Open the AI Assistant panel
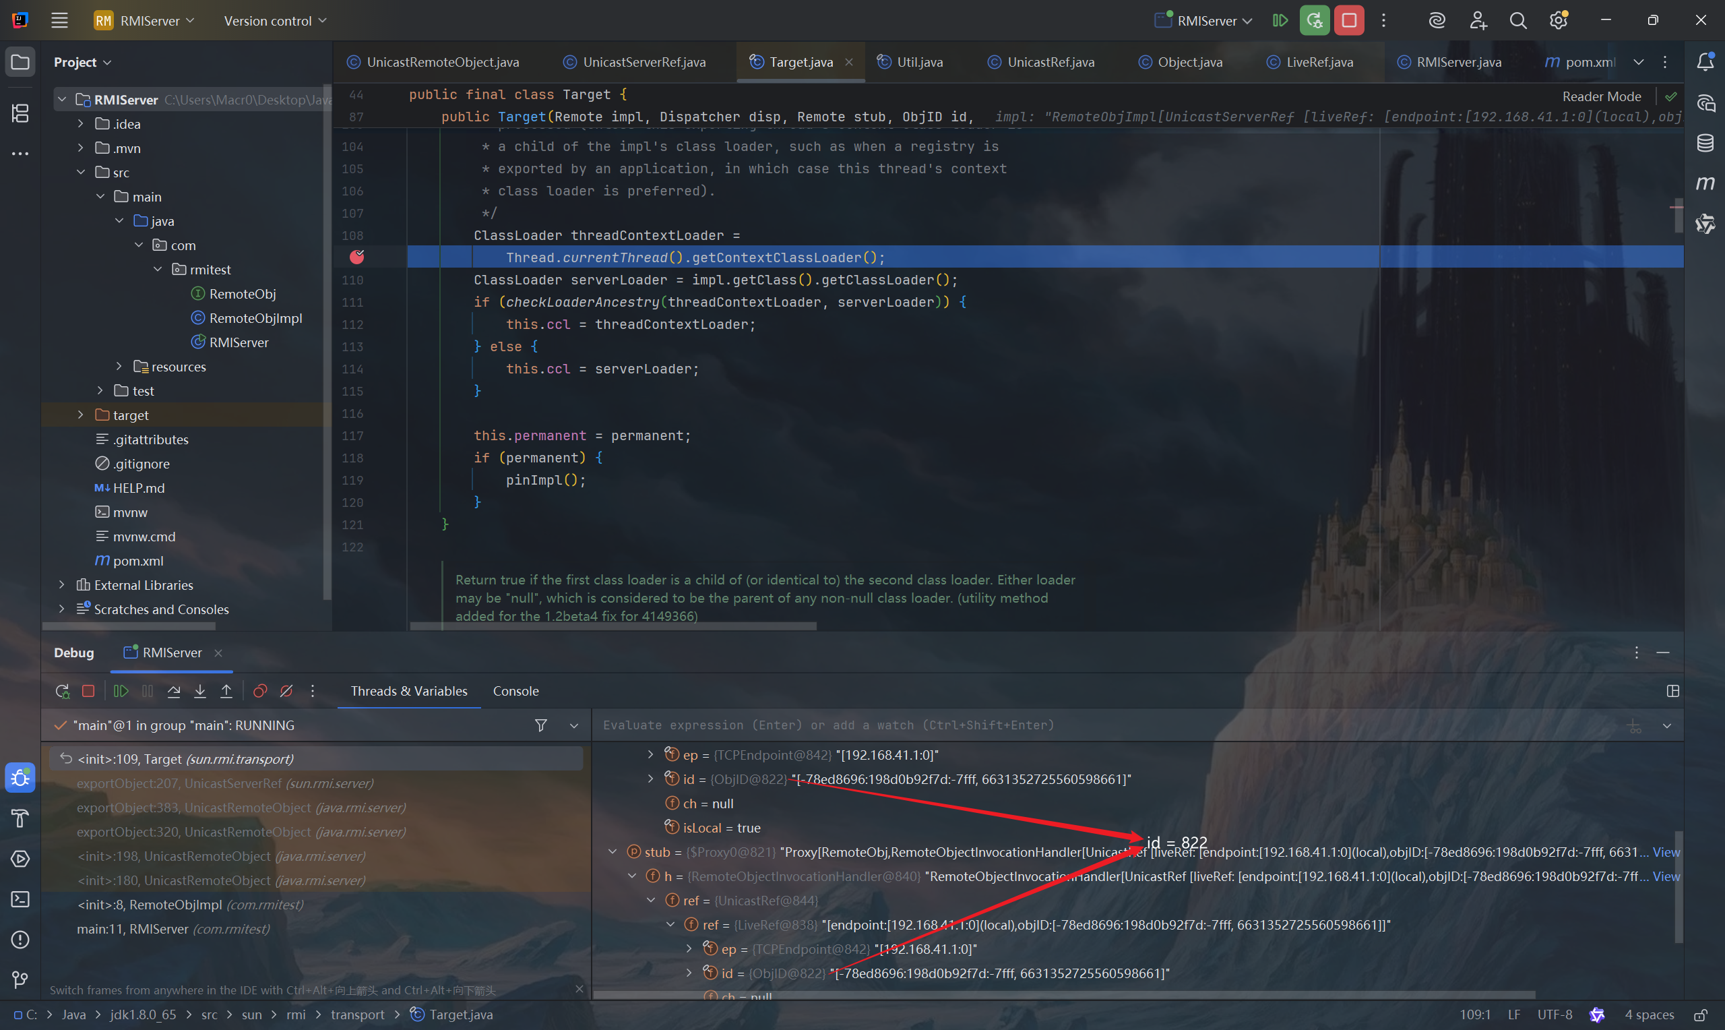The width and height of the screenshot is (1725, 1030). click(1705, 102)
